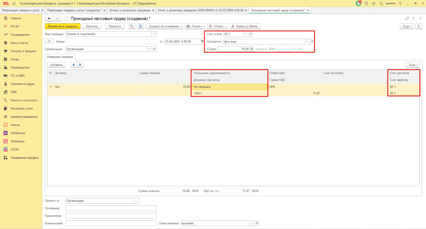Open the Контрагент dropdown list

(x=307, y=42)
